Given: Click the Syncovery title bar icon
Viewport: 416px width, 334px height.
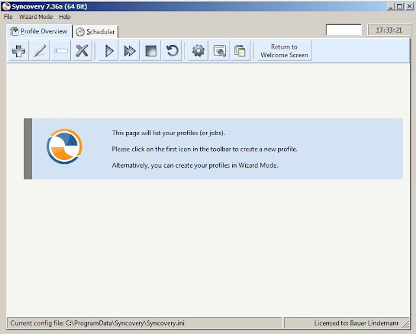Looking at the screenshot, I should coord(6,6).
